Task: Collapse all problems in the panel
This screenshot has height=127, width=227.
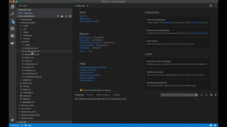Action: tap(202, 95)
